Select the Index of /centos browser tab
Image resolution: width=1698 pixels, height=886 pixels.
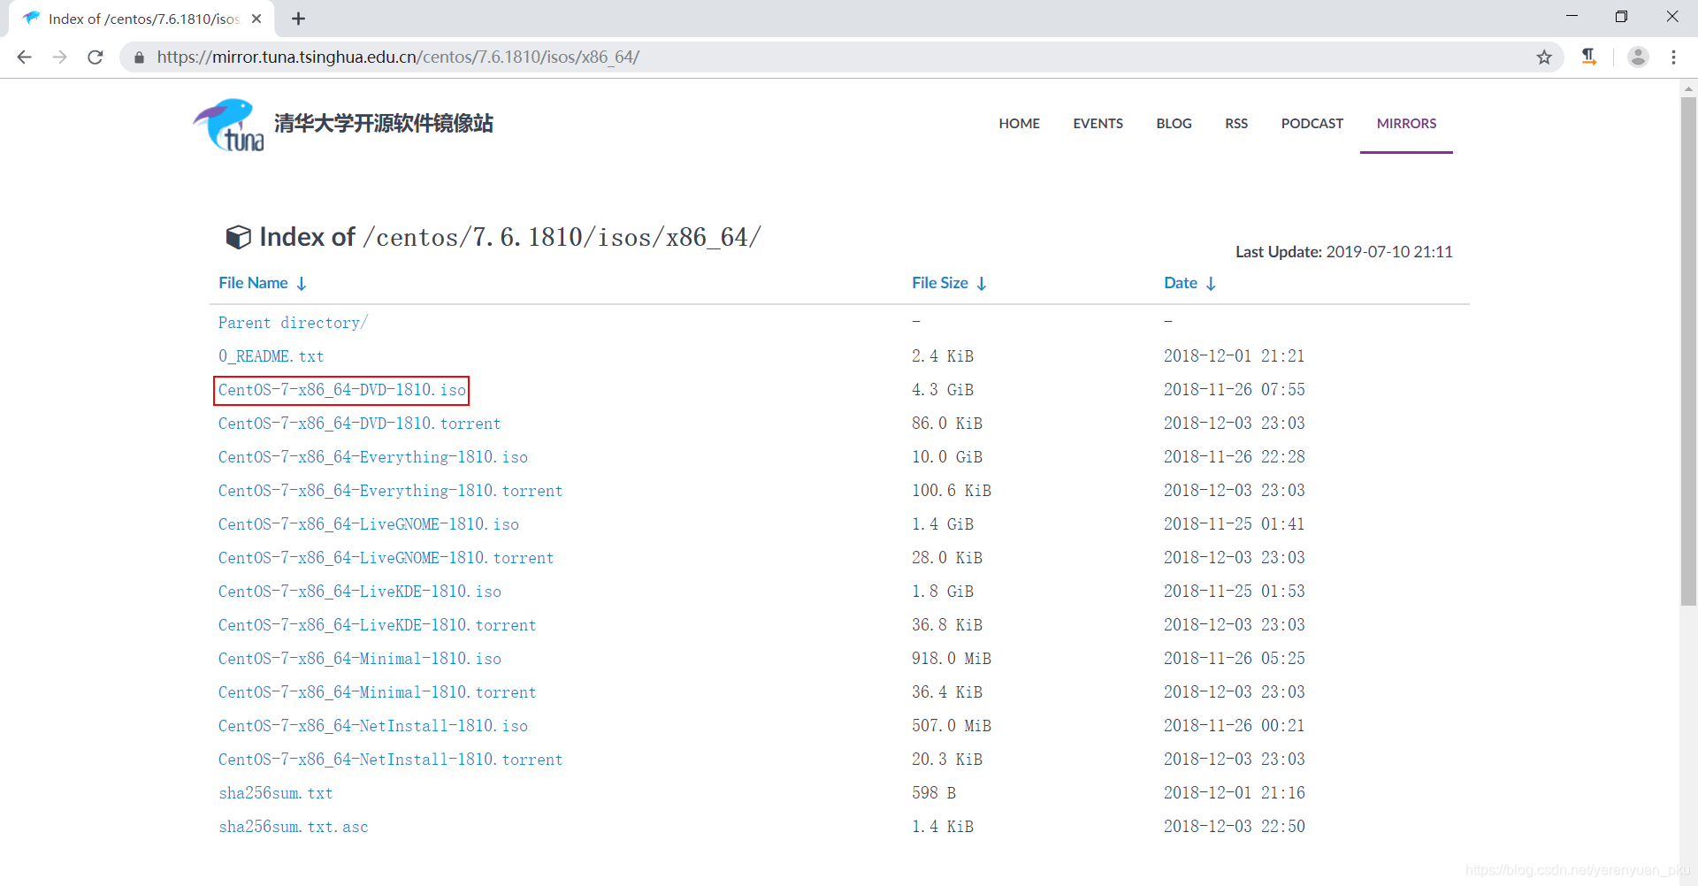click(x=141, y=19)
